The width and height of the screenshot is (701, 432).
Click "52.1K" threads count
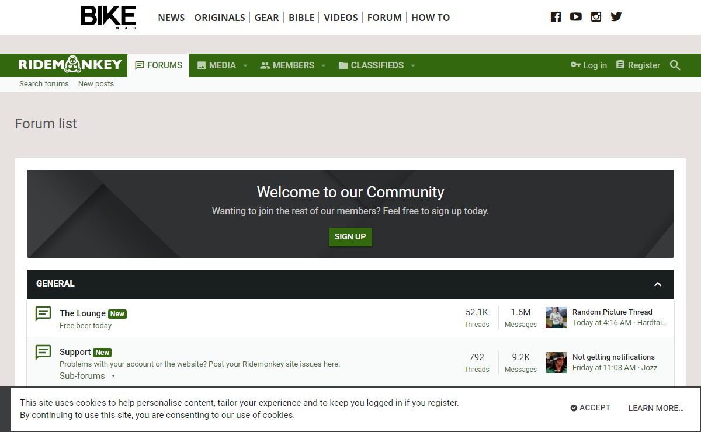coord(477,312)
